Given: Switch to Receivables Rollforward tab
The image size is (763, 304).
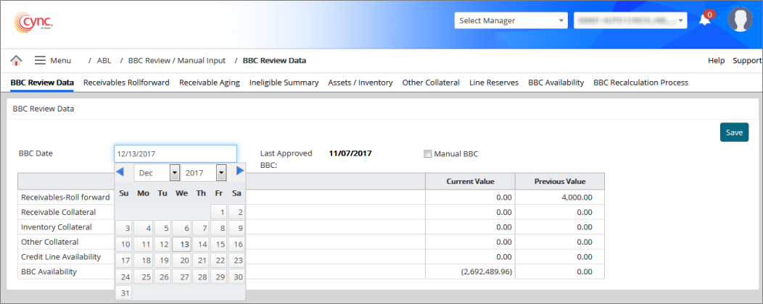Looking at the screenshot, I should (x=126, y=83).
